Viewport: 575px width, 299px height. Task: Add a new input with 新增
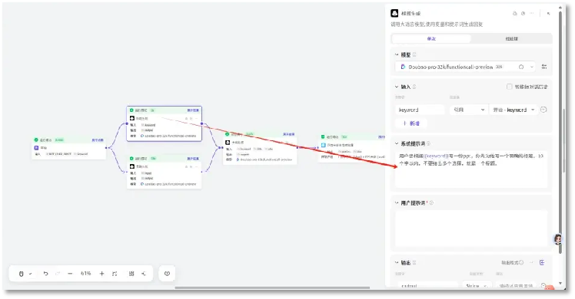pos(411,123)
